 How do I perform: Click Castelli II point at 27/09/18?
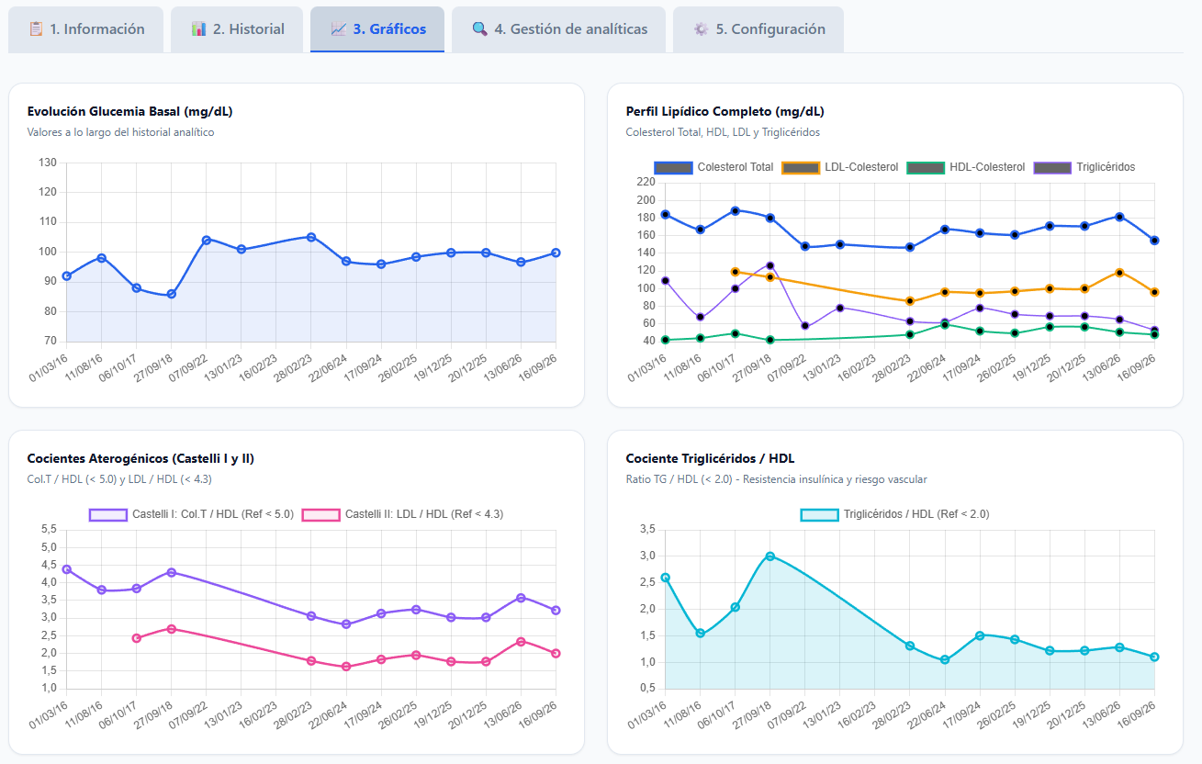click(x=172, y=629)
